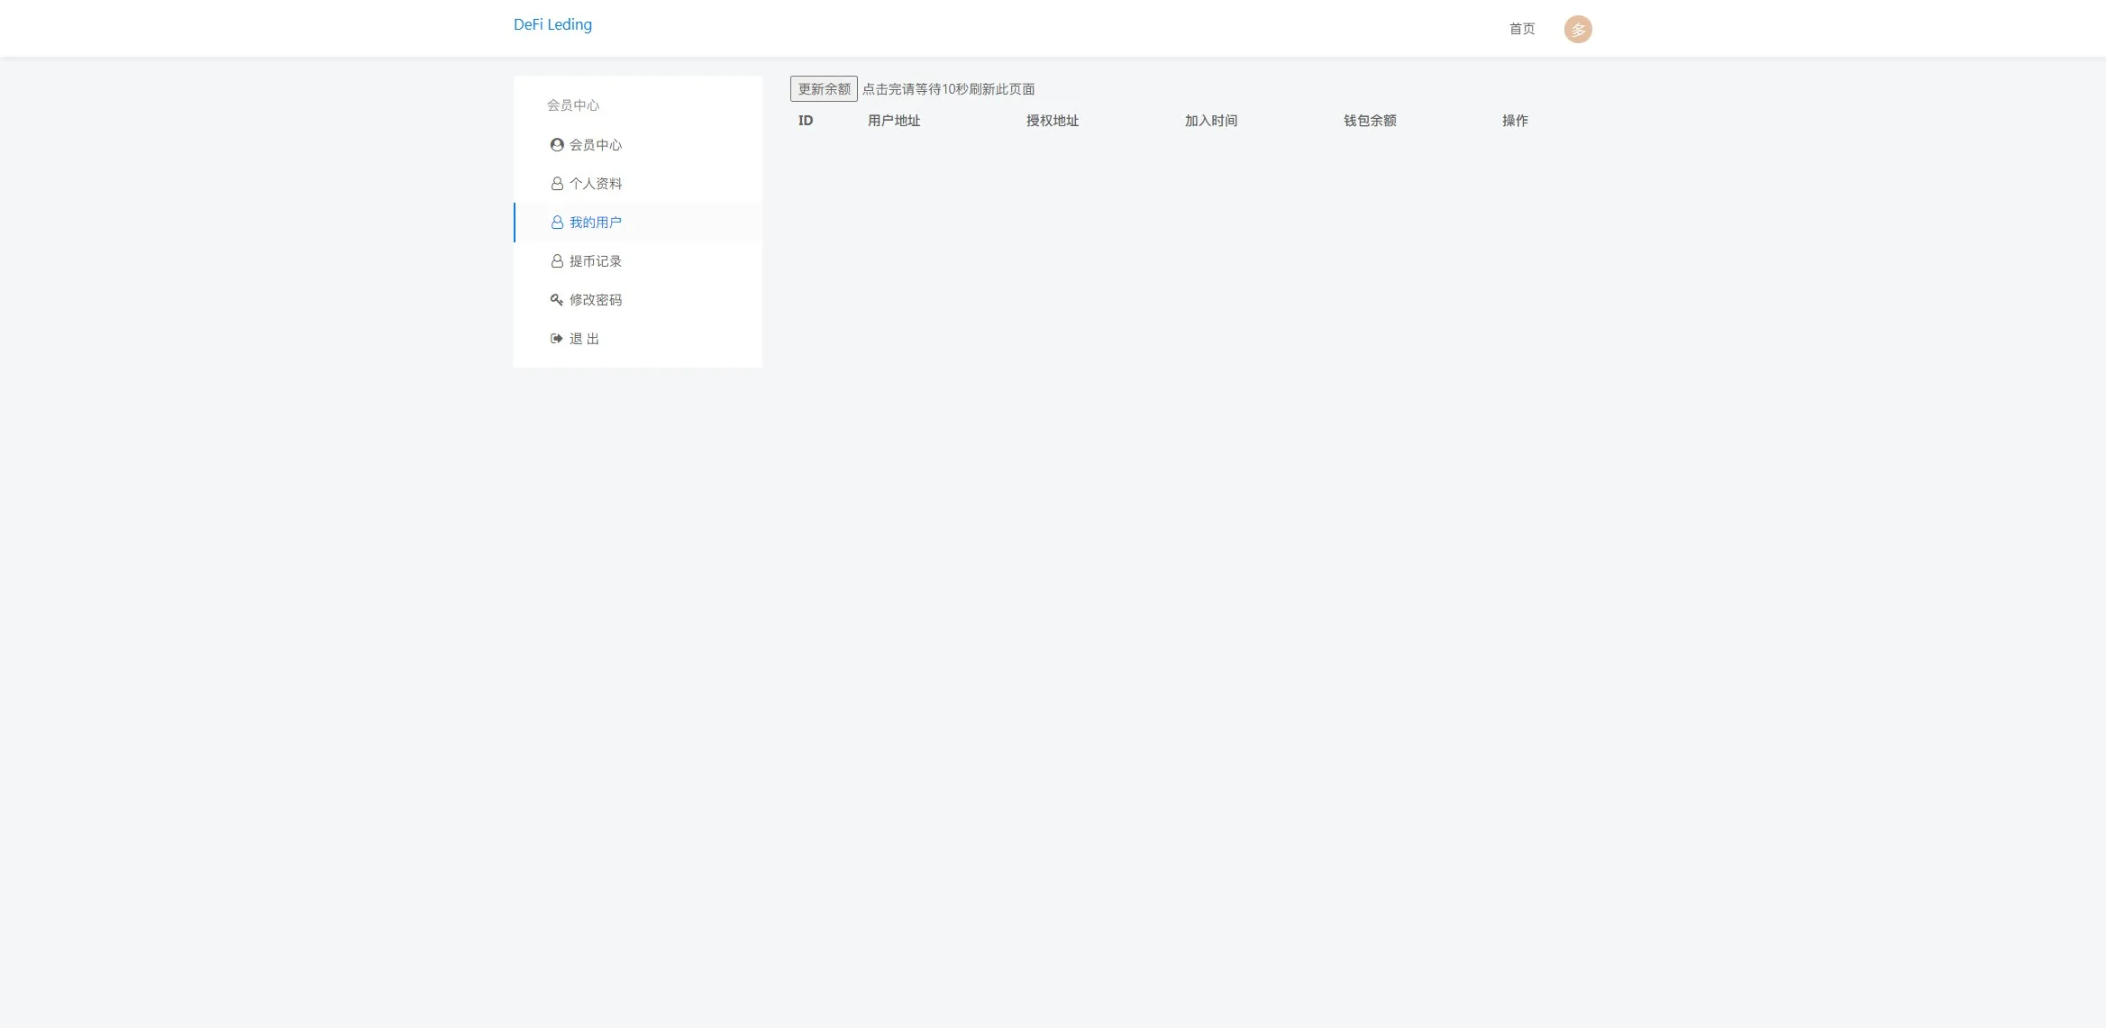The width and height of the screenshot is (2106, 1028).
Task: Click the person icon beside 提币记录
Action: click(557, 261)
